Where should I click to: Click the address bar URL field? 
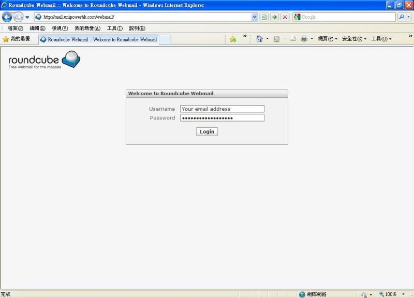coord(146,17)
